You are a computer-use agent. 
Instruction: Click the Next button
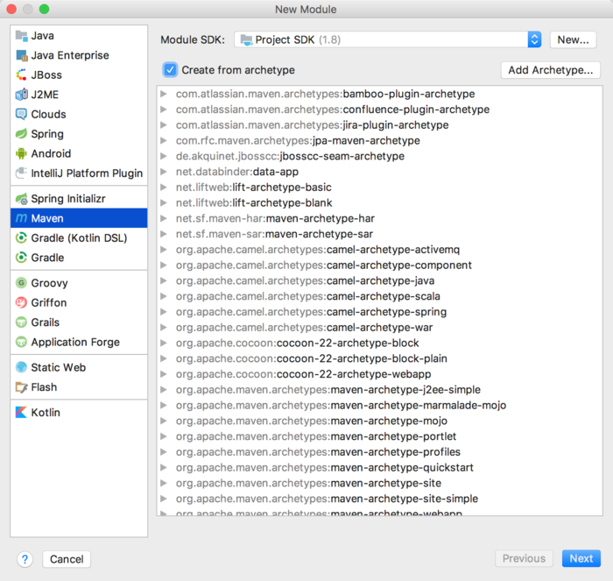tap(581, 558)
